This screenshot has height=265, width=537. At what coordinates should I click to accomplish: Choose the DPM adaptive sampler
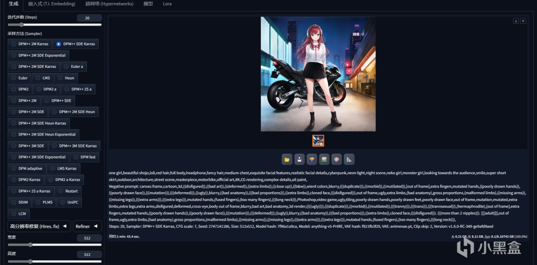pyautogui.click(x=27, y=168)
